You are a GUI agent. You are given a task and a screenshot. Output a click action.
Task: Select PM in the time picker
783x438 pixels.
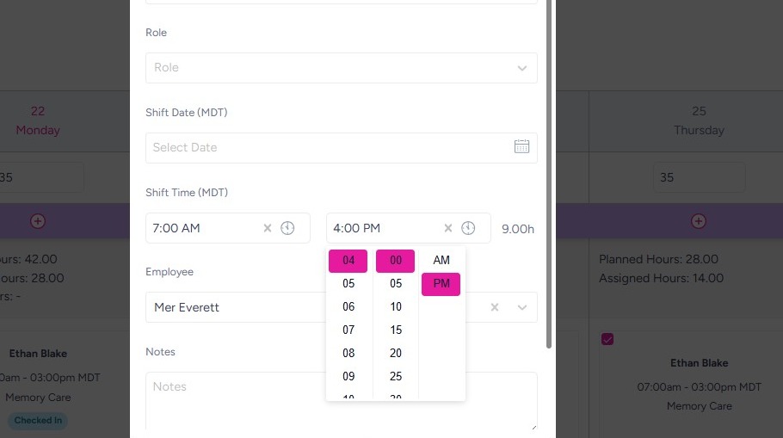(x=441, y=284)
